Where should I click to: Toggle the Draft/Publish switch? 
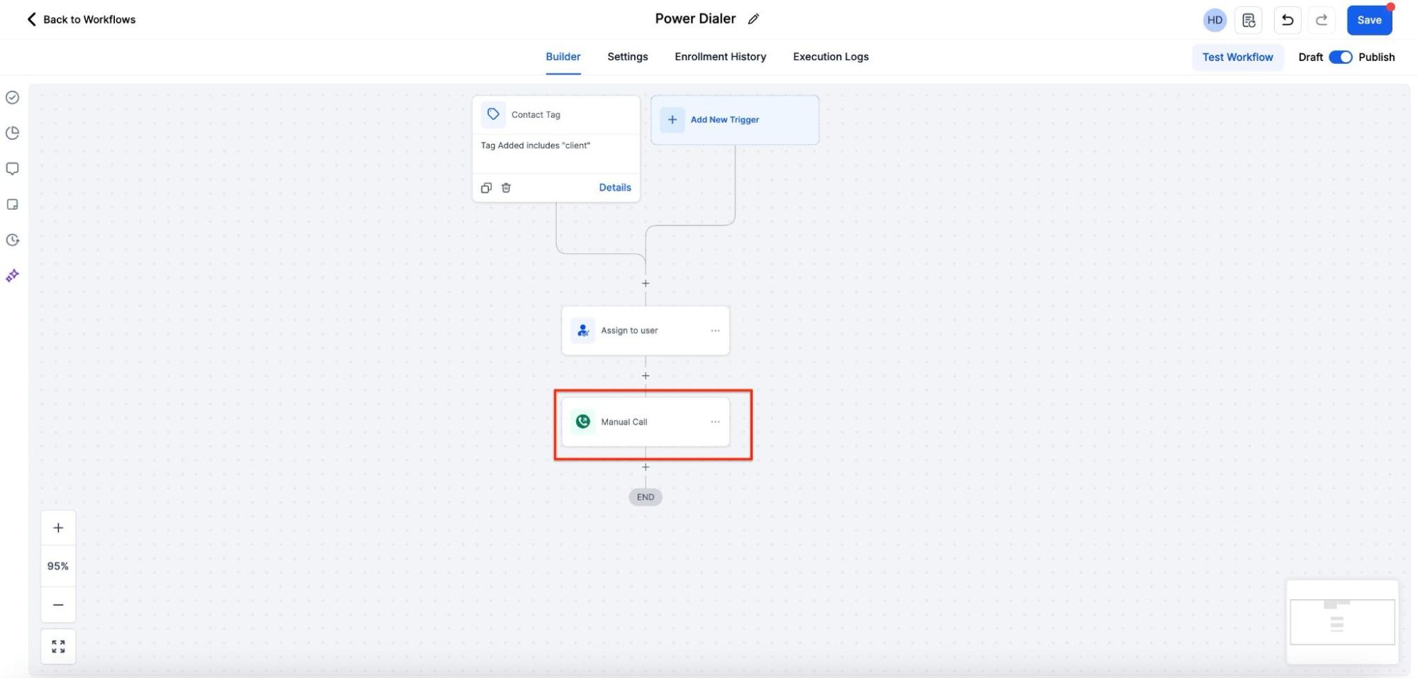point(1340,57)
